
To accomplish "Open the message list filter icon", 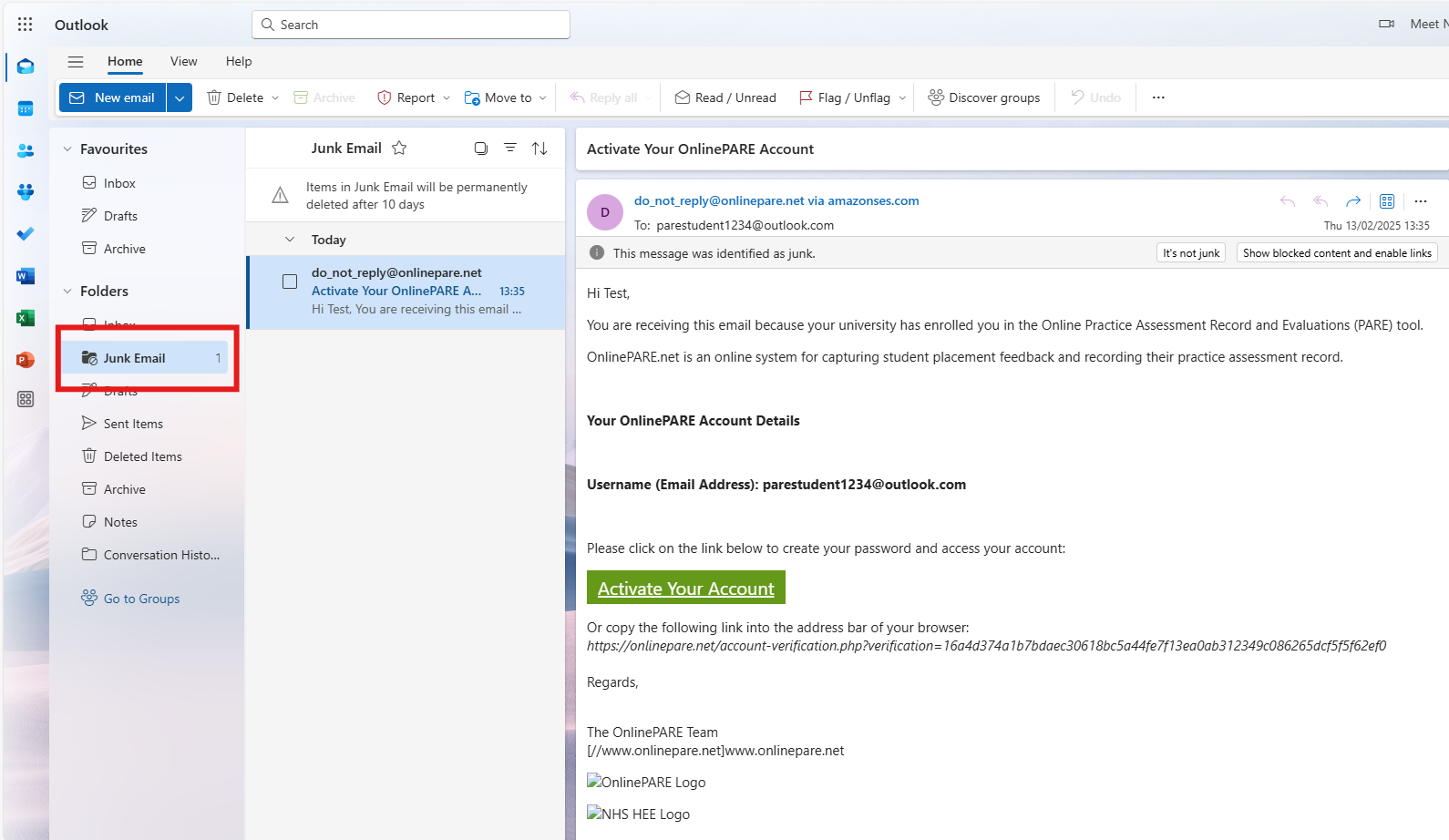I will click(x=510, y=148).
